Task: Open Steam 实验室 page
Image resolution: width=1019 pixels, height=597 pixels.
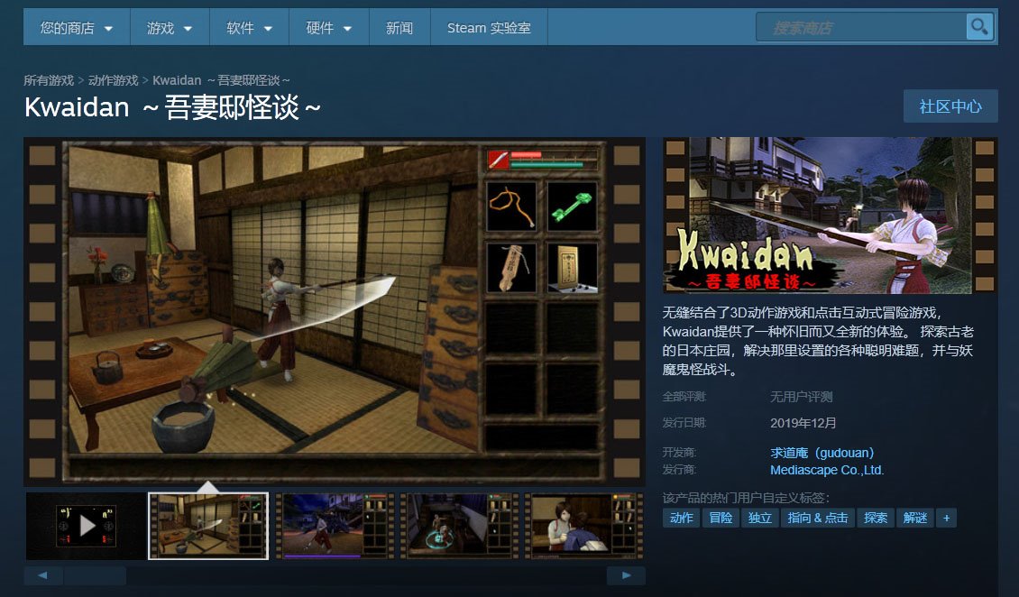Action: click(x=489, y=28)
